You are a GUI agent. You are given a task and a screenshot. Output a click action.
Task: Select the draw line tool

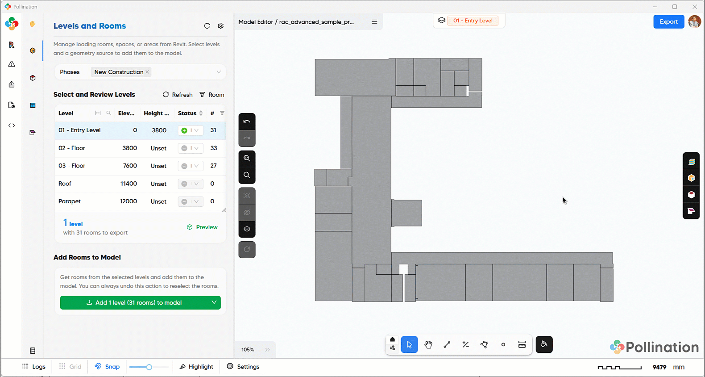coord(447,344)
